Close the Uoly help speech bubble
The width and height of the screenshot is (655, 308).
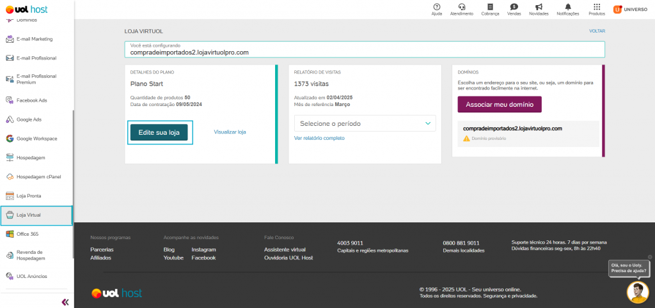pos(650,257)
